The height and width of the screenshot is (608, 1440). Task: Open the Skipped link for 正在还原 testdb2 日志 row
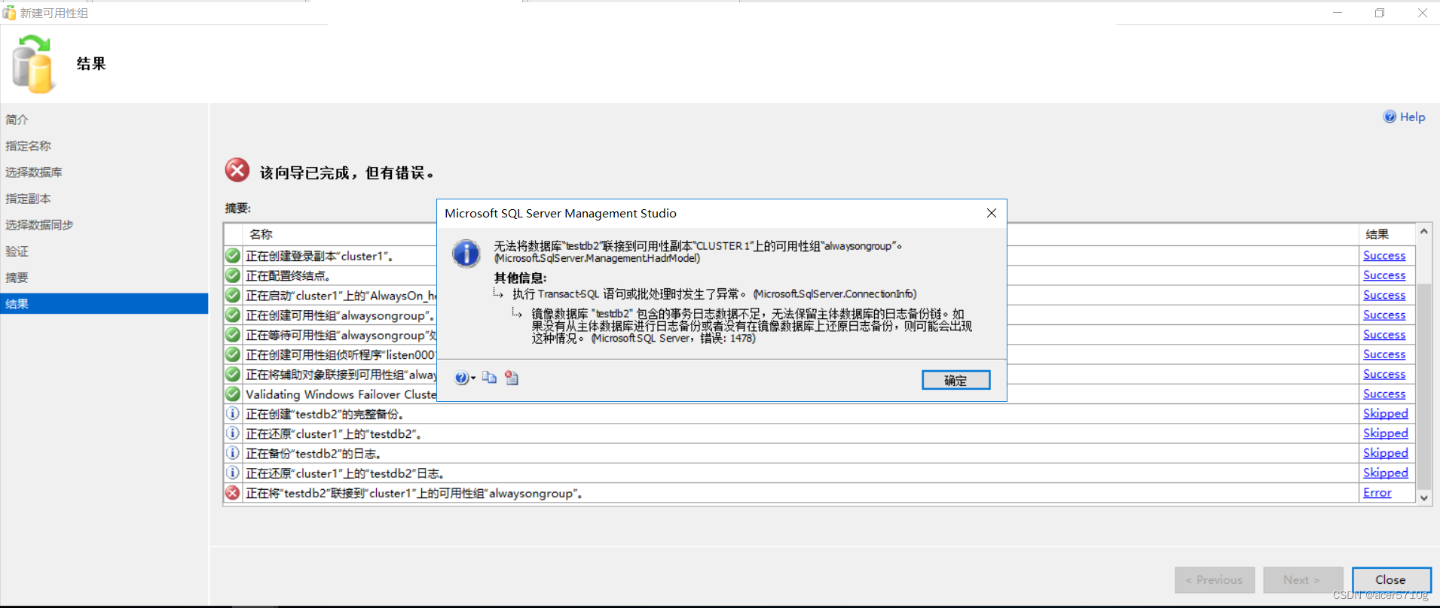click(x=1386, y=473)
